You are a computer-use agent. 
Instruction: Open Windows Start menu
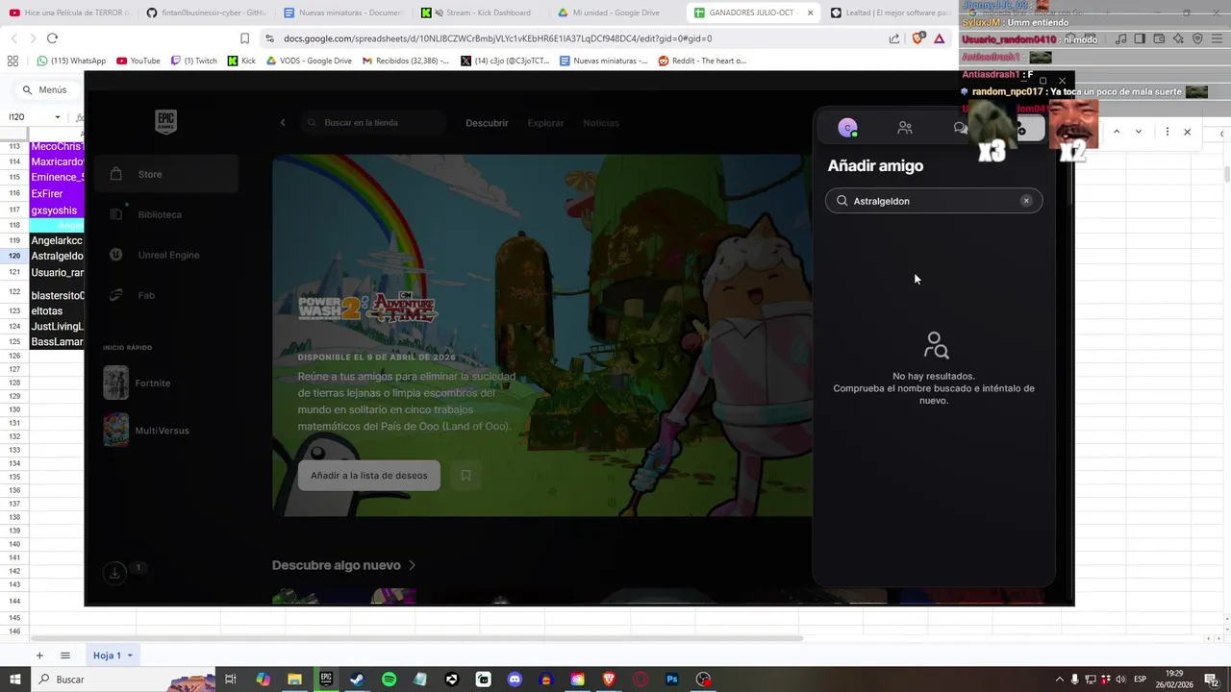point(14,680)
